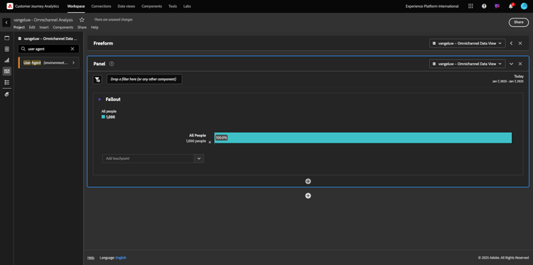This screenshot has height=265, width=533.
Task: Collapse the Panel using chevron
Action: pos(511,64)
